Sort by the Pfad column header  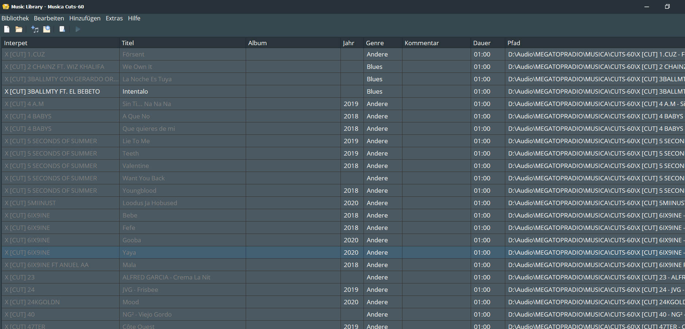tap(595, 43)
